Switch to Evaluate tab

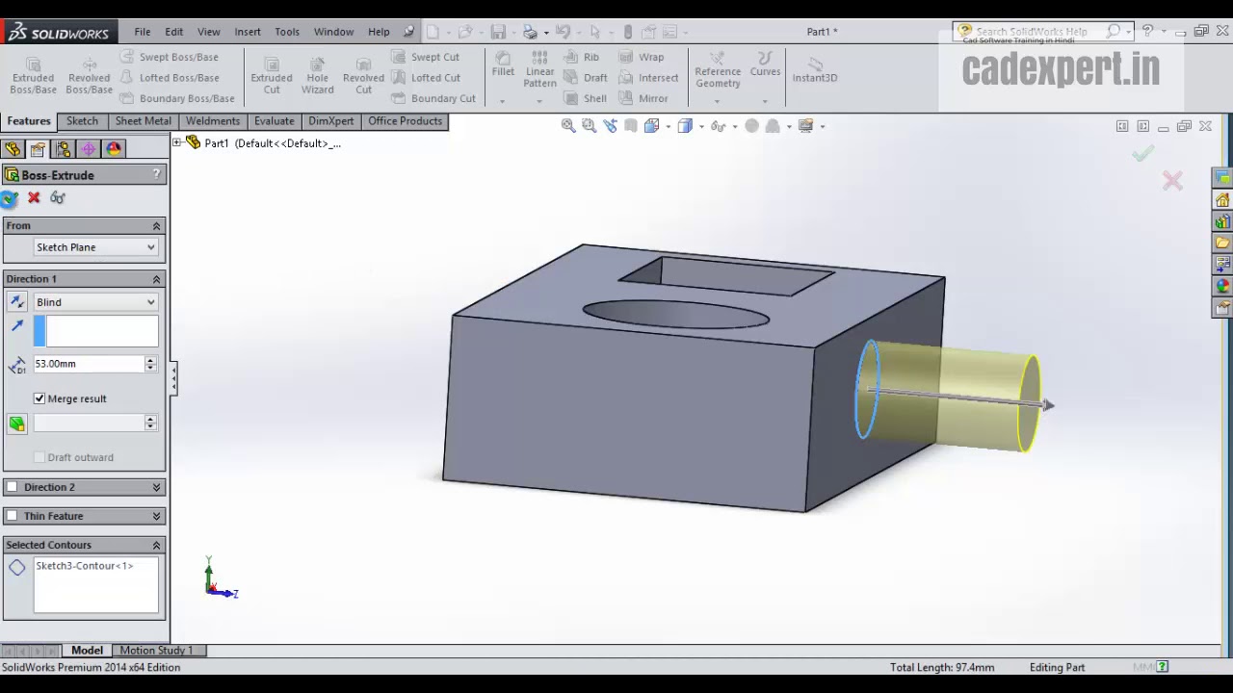point(275,121)
